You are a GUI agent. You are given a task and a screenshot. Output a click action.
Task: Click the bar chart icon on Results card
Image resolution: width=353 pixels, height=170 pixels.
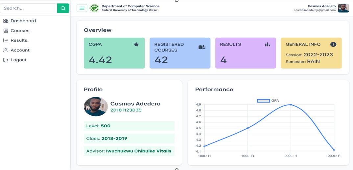click(268, 45)
